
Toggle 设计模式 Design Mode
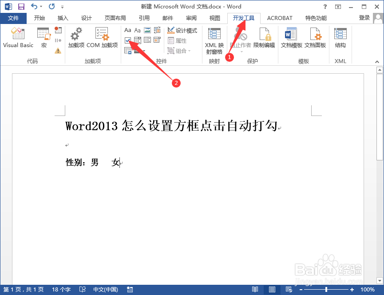(x=182, y=30)
